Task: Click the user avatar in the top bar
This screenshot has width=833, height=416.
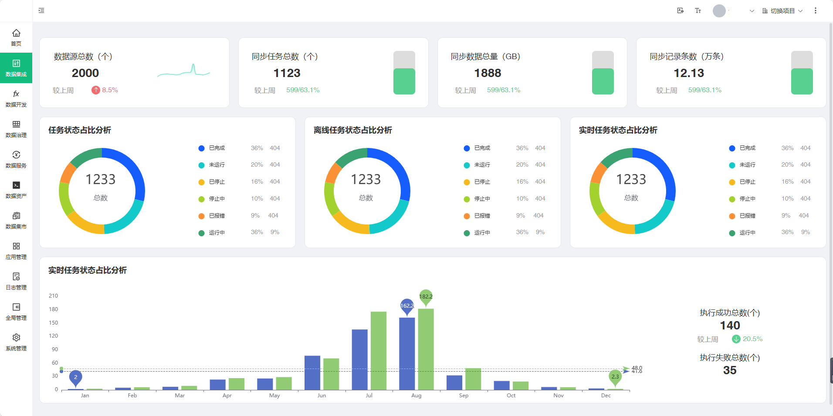Action: (719, 11)
